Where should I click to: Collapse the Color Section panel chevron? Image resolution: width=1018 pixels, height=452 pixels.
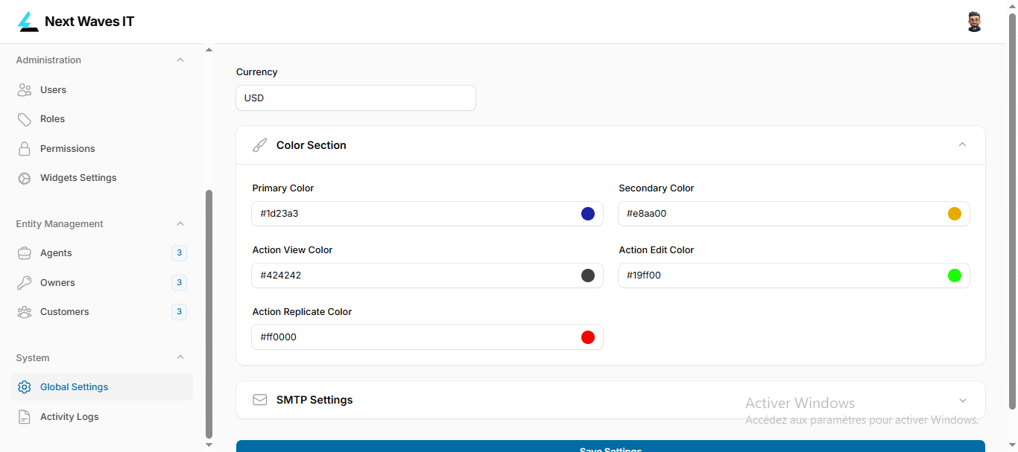pos(962,144)
